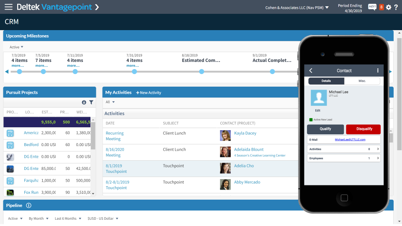Tap the Activities row chevron on phone
Viewport: 402px width, 226px height.
pos(378,149)
